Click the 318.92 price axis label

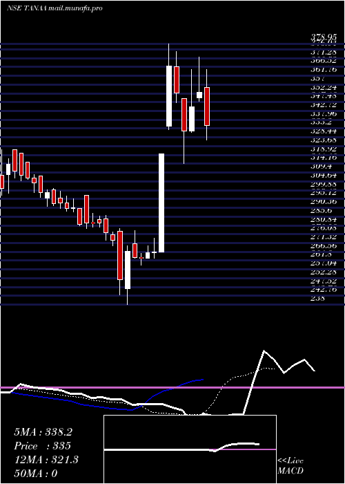click(x=324, y=149)
